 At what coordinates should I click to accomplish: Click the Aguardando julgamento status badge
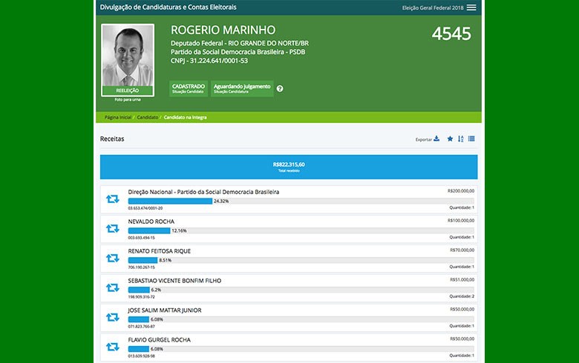pos(242,88)
